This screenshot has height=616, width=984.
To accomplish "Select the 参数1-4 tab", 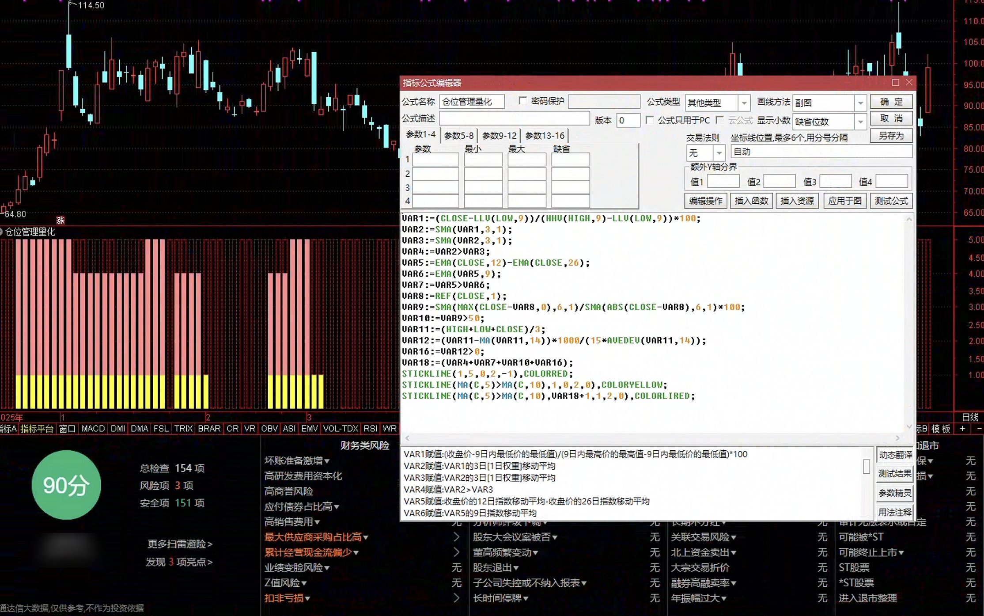I will [421, 135].
